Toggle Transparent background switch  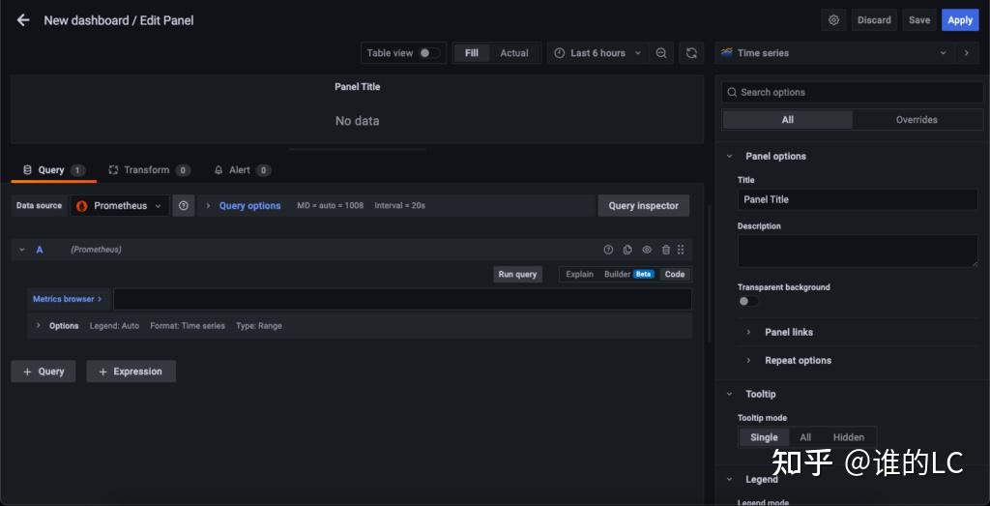point(748,301)
